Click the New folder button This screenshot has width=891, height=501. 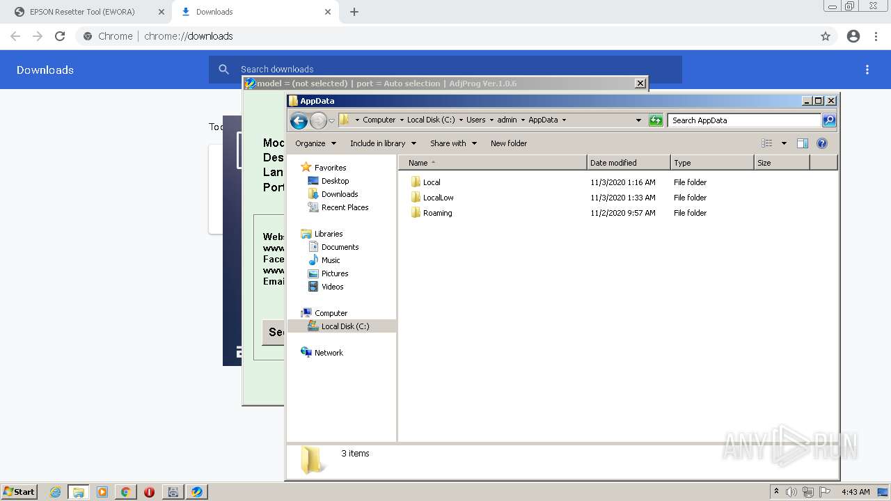[x=509, y=143]
